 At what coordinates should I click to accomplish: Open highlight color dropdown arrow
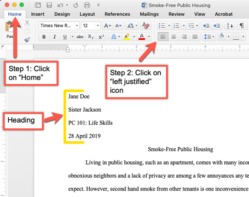pyautogui.click(x=134, y=37)
